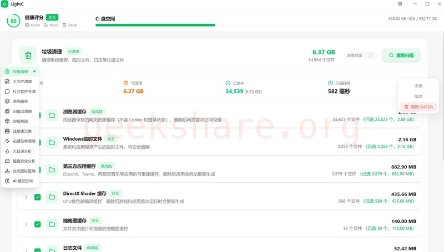Click the 低风险 tag on 第三方应用缓存
This screenshot has width=444, height=252.
pos(106,166)
